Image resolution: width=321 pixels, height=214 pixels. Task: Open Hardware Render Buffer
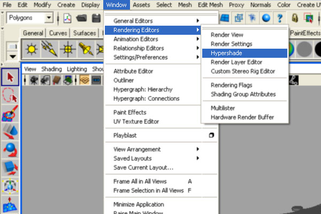pos(244,117)
